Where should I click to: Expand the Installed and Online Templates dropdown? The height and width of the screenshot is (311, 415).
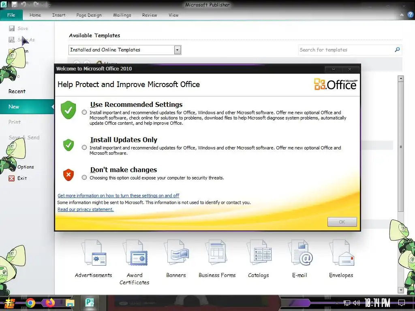point(178,50)
